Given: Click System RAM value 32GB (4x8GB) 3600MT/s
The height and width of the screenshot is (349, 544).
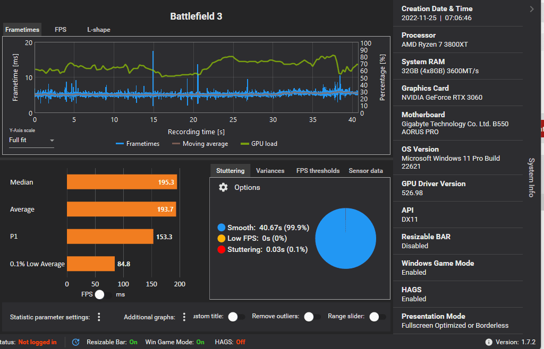Looking at the screenshot, I should point(440,71).
